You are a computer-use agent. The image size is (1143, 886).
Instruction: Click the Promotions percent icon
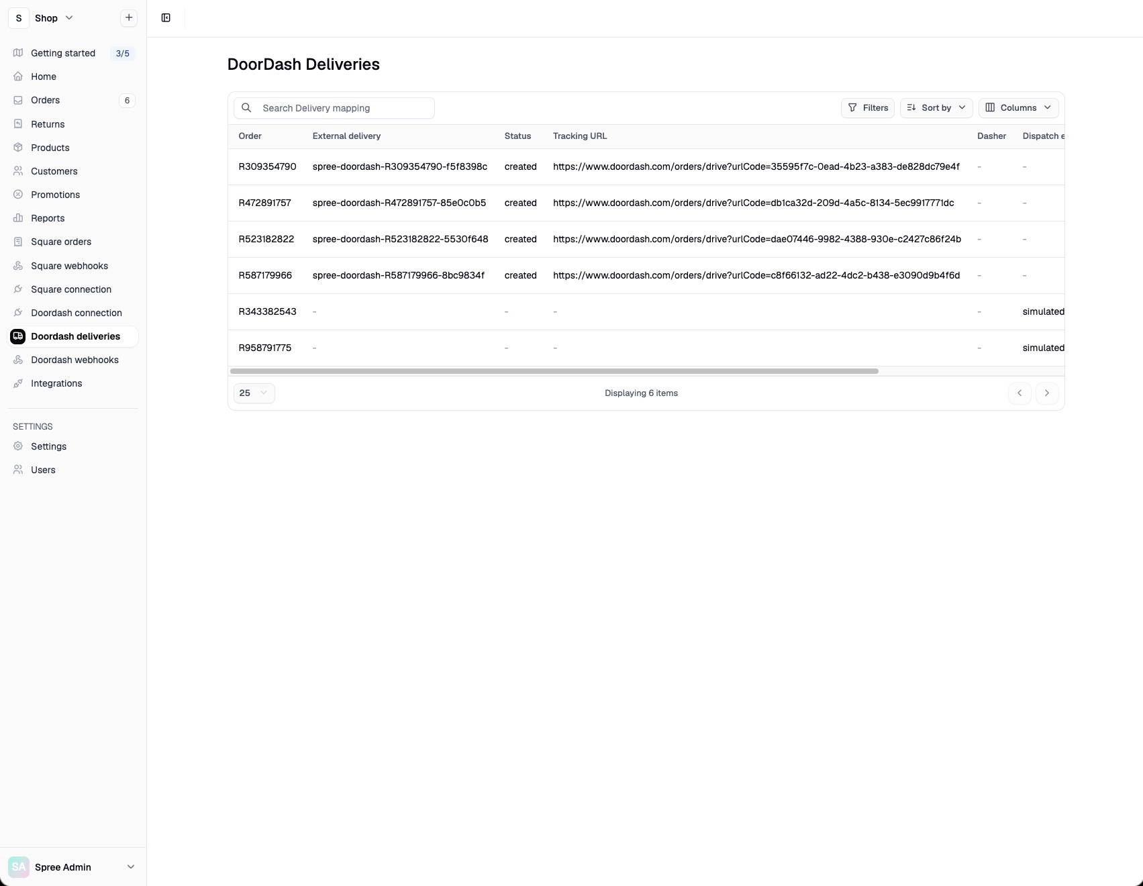(18, 195)
